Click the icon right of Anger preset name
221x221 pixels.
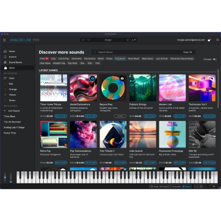tap(128, 40)
